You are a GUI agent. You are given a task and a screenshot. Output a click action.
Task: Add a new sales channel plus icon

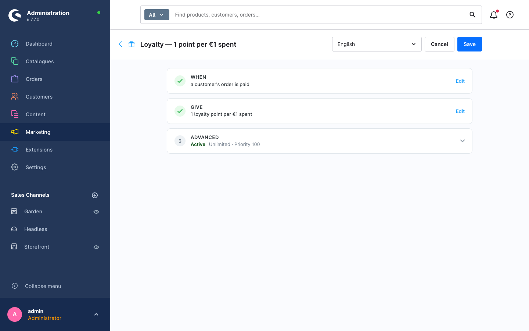coord(95,195)
